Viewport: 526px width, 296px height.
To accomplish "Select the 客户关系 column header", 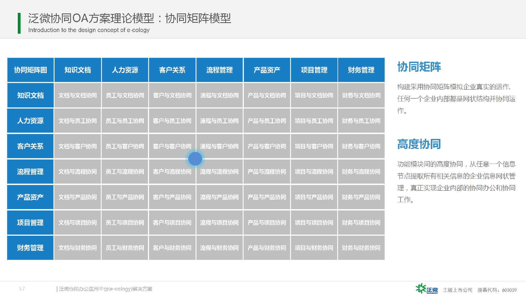I will pyautogui.click(x=172, y=70).
